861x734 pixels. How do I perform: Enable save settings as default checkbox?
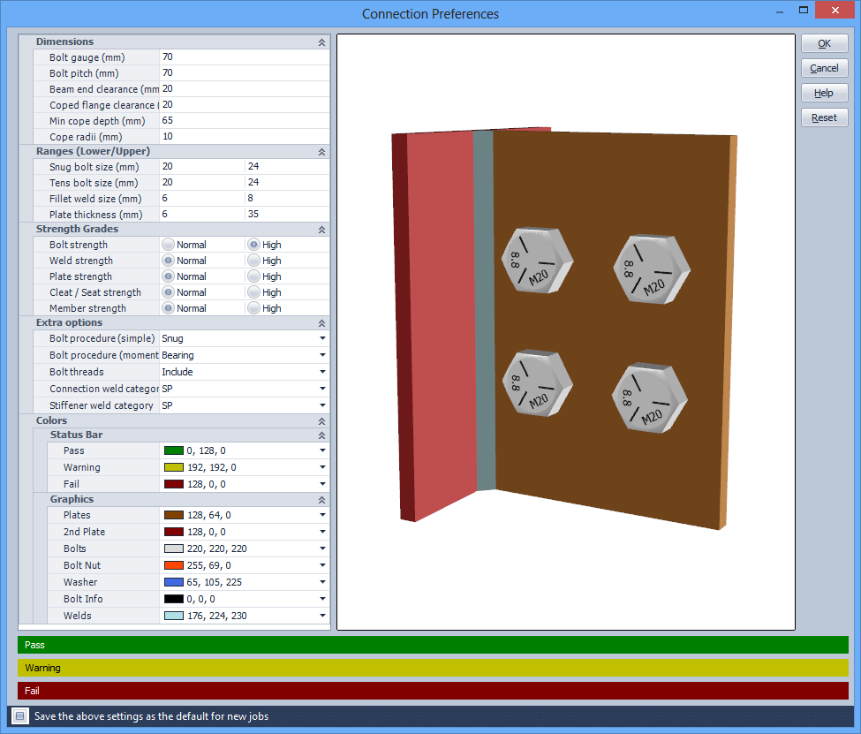(20, 715)
